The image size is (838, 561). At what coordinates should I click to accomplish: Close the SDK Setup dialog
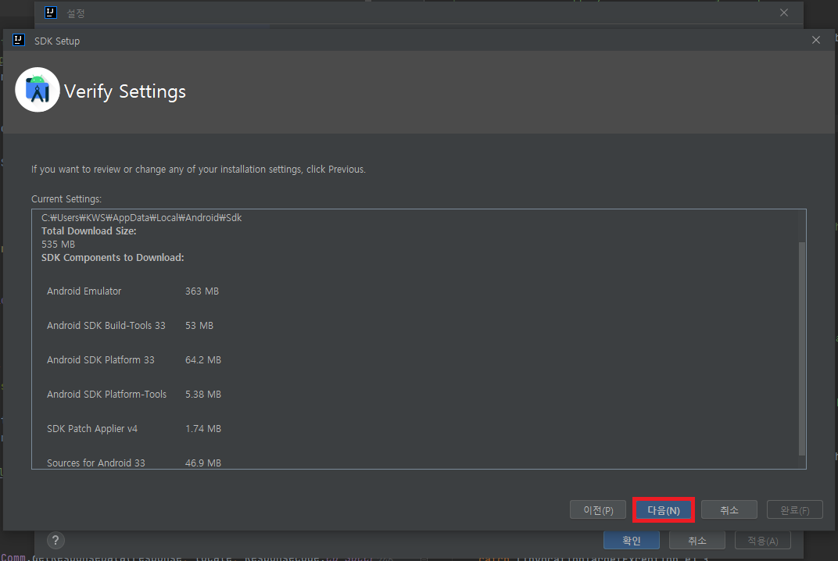[x=816, y=40]
